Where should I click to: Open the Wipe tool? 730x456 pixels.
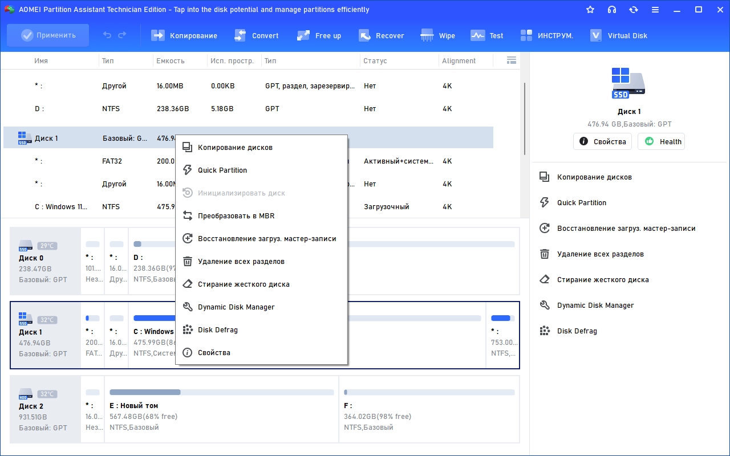pyautogui.click(x=438, y=35)
